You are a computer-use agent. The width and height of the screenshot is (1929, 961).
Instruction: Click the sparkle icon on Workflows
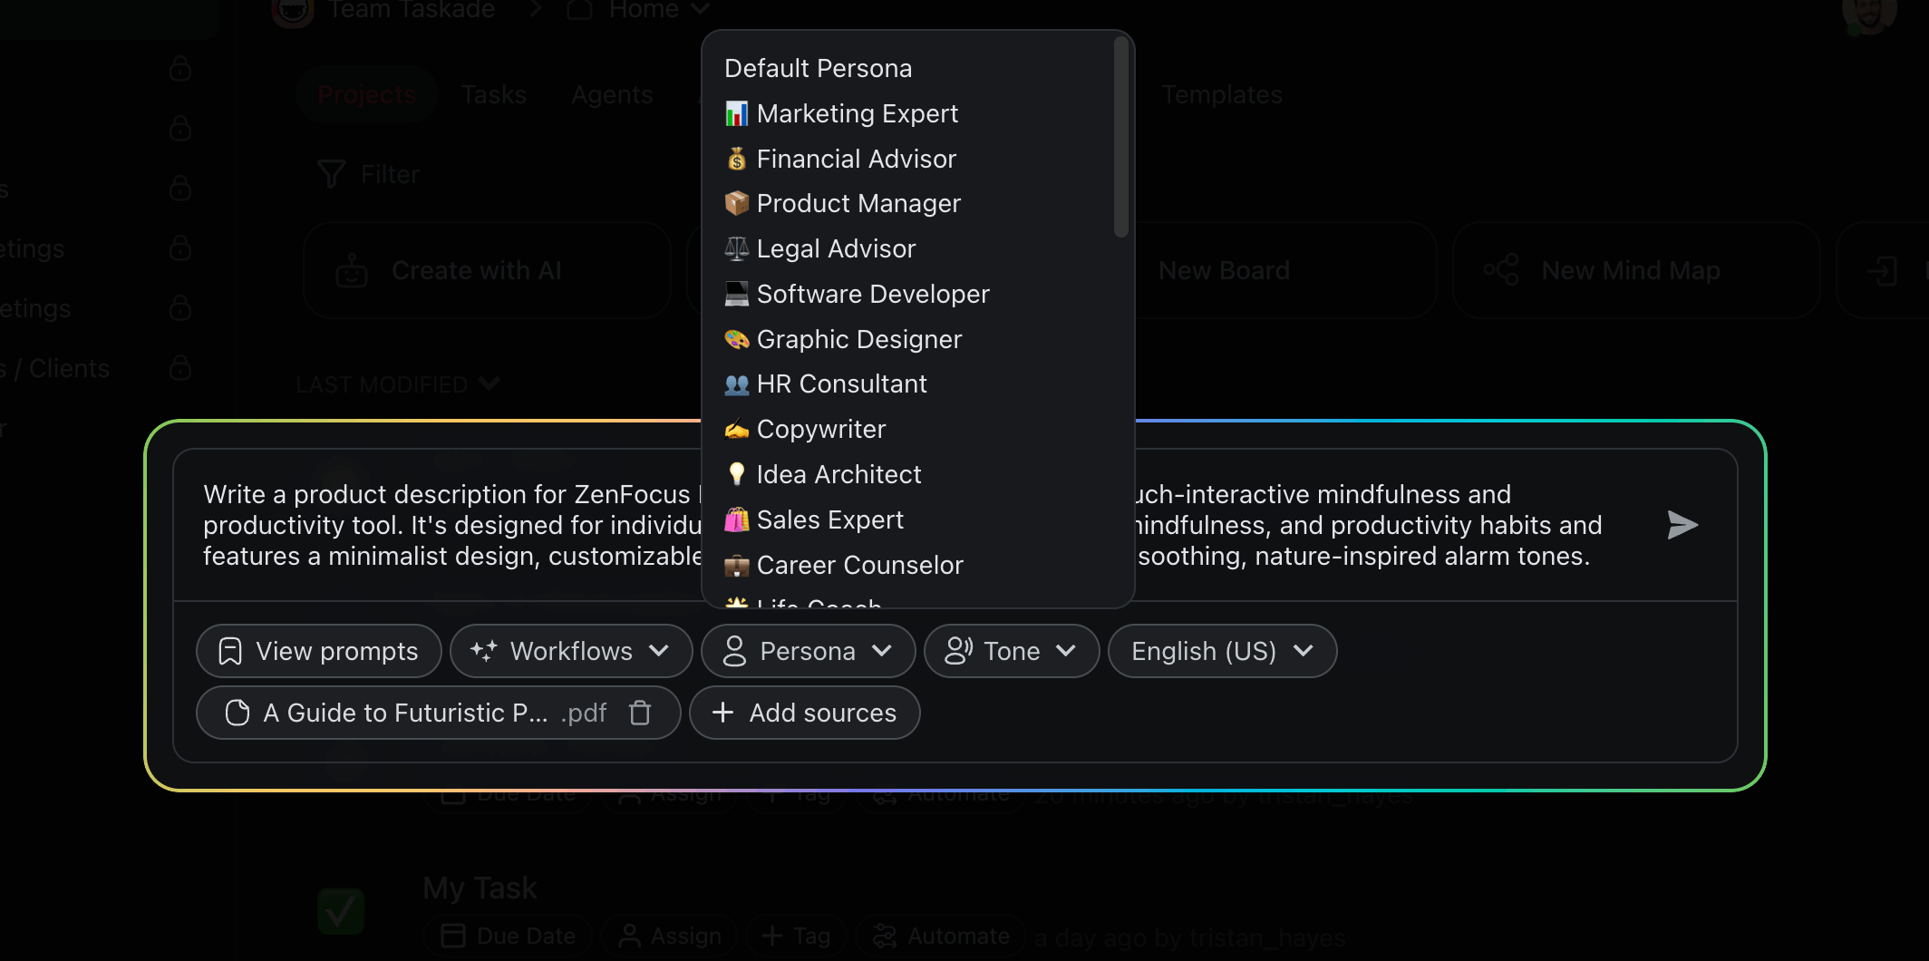[483, 651]
